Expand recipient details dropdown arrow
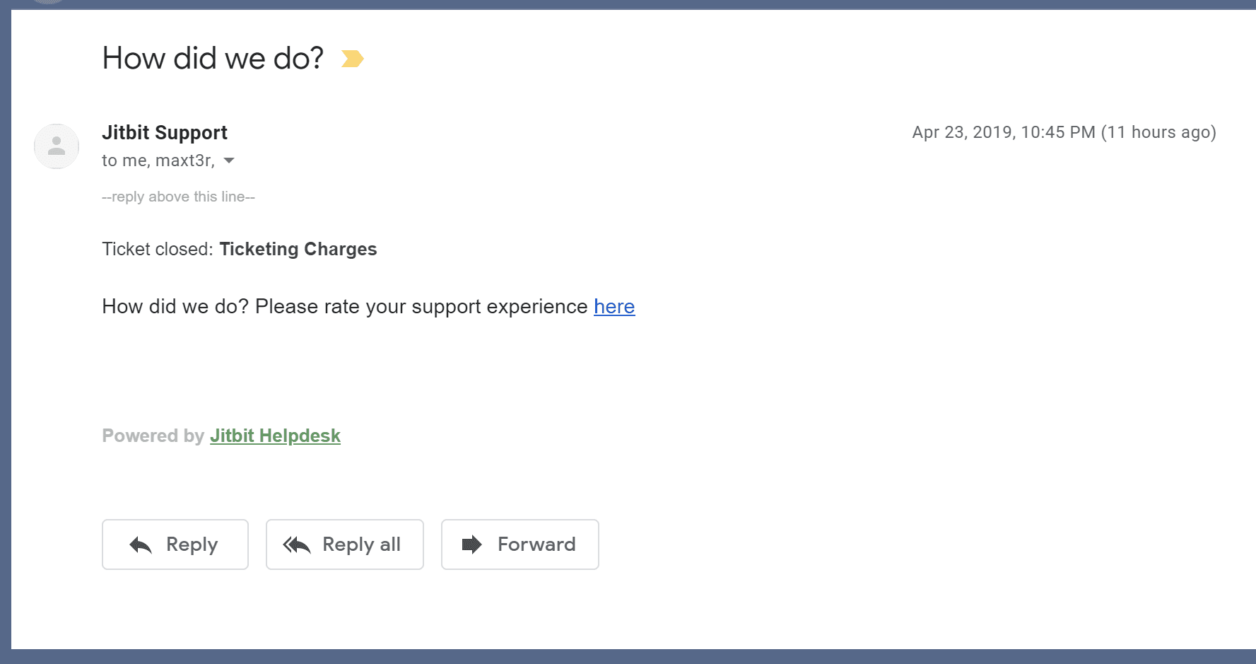The width and height of the screenshot is (1256, 664). pos(229,161)
